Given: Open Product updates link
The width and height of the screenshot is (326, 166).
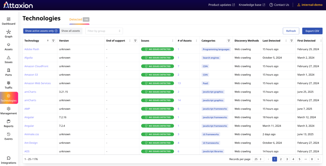Looking at the screenshot, I should click(222, 5).
